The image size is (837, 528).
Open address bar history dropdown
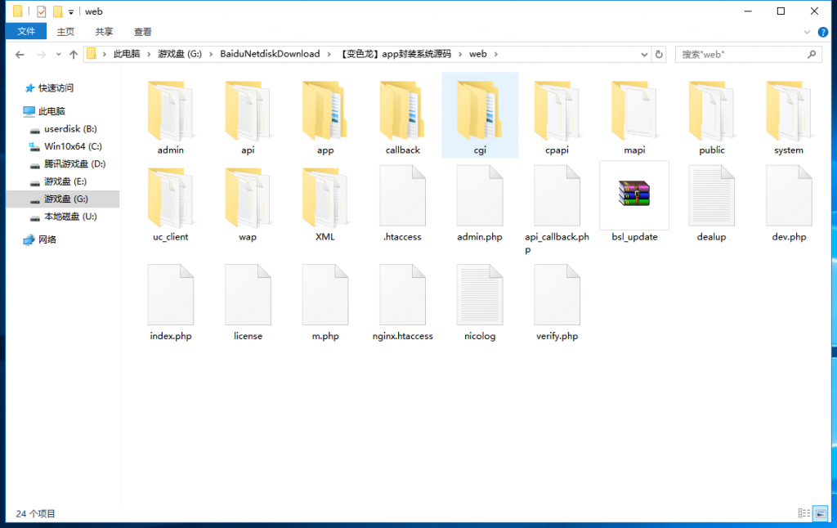tap(643, 54)
